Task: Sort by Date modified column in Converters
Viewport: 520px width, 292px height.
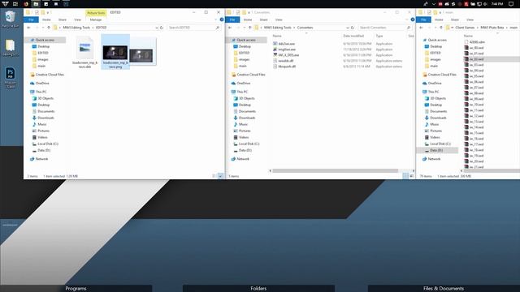Action: (353, 36)
